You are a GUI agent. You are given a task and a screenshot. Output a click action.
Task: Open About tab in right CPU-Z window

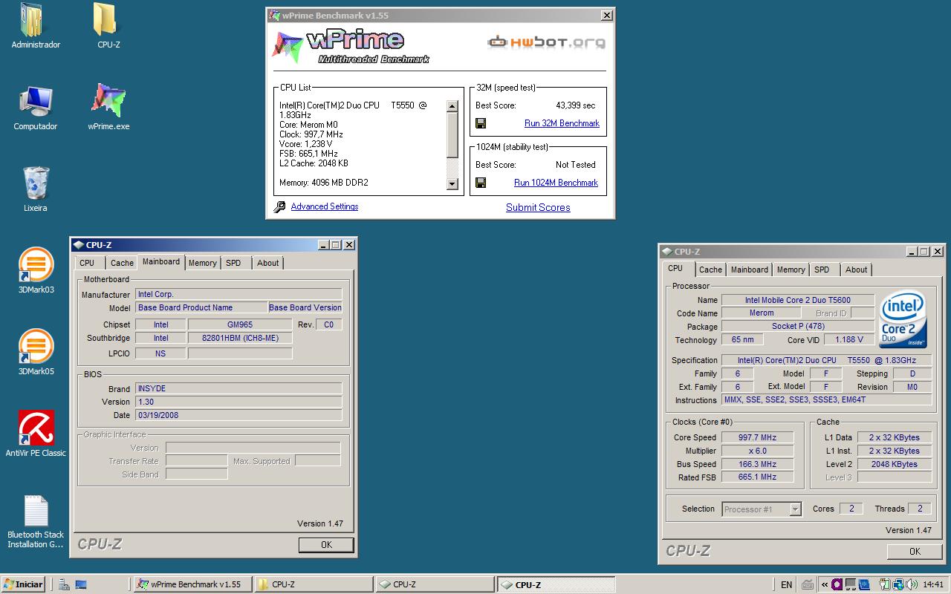(856, 270)
